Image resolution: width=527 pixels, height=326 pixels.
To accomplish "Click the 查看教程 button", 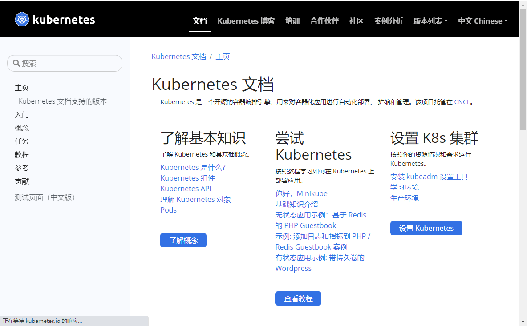I will pyautogui.click(x=298, y=298).
